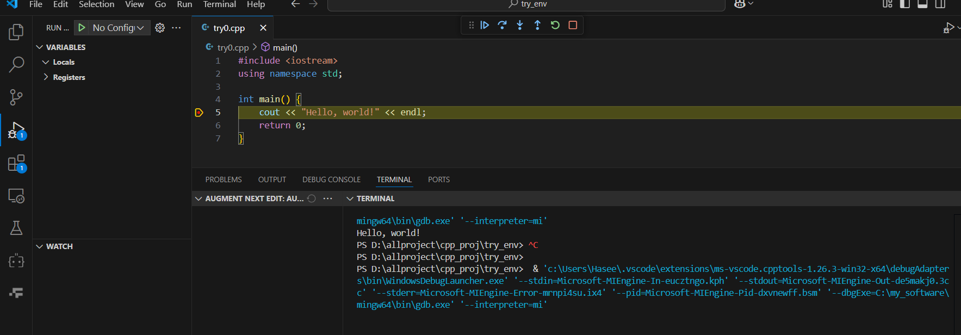Viewport: 961px width, 335px height.
Task: Click the debug run icon in the editor's top-right corner
Action: click(948, 28)
